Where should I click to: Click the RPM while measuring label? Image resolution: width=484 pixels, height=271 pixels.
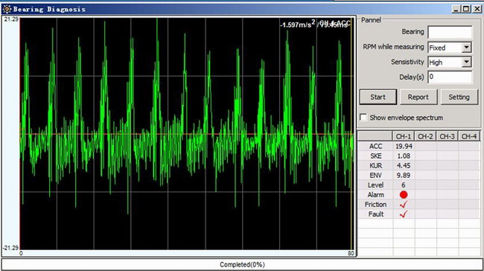pyautogui.click(x=393, y=47)
